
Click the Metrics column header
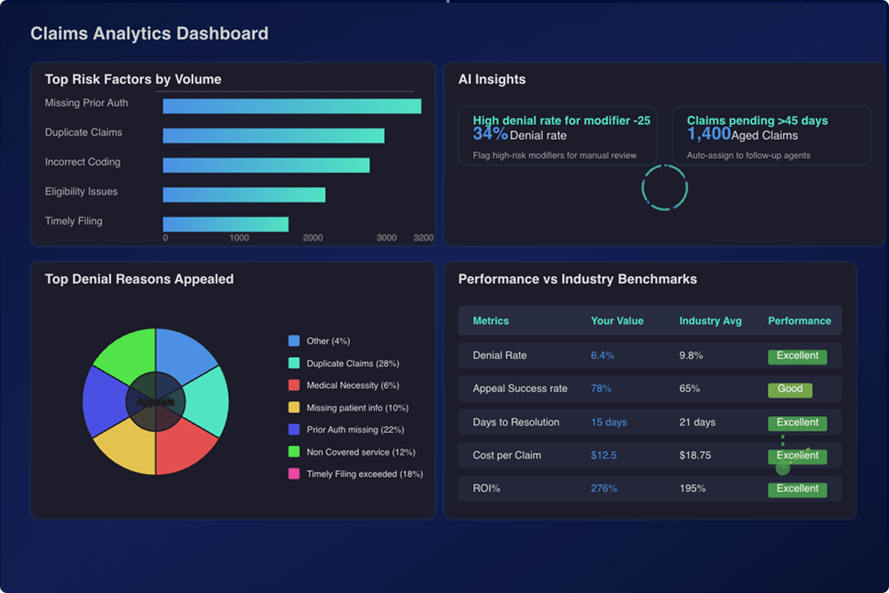click(490, 321)
